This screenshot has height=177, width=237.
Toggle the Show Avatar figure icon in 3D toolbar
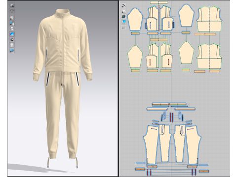(x=12, y=29)
